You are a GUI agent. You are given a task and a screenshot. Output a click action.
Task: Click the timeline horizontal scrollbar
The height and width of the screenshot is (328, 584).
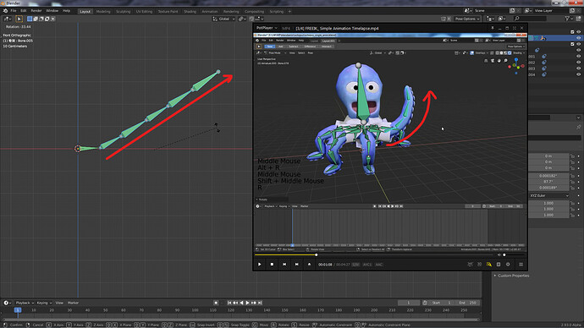(x=240, y=320)
